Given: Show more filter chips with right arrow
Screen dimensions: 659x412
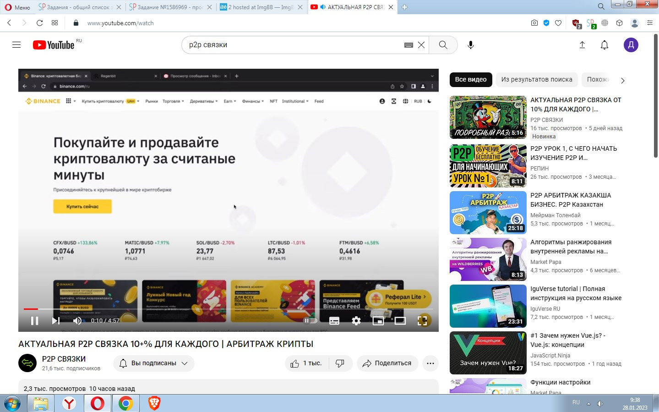Looking at the screenshot, I should click(622, 80).
